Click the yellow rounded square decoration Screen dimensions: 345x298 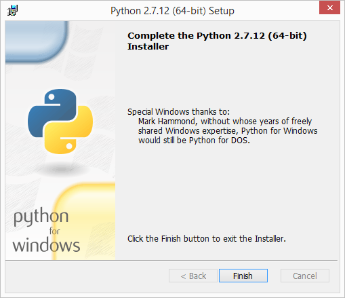[x=85, y=221]
